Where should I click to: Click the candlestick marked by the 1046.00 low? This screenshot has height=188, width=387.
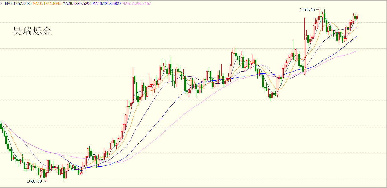coord(46,174)
